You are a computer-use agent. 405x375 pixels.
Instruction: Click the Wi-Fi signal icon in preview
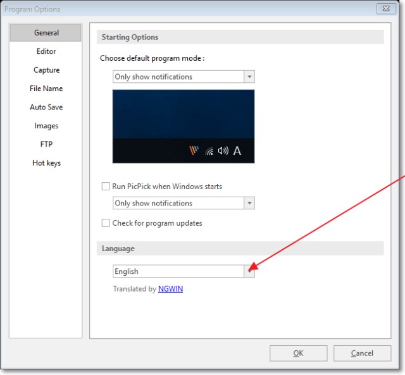coord(209,151)
